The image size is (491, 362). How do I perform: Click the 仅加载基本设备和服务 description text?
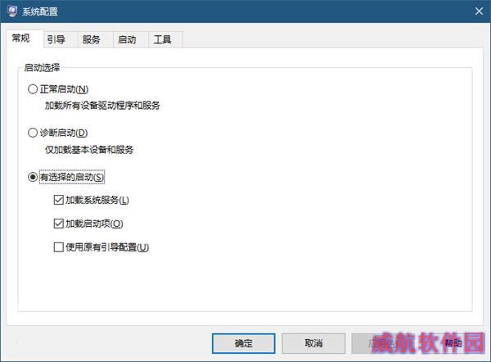(x=89, y=150)
